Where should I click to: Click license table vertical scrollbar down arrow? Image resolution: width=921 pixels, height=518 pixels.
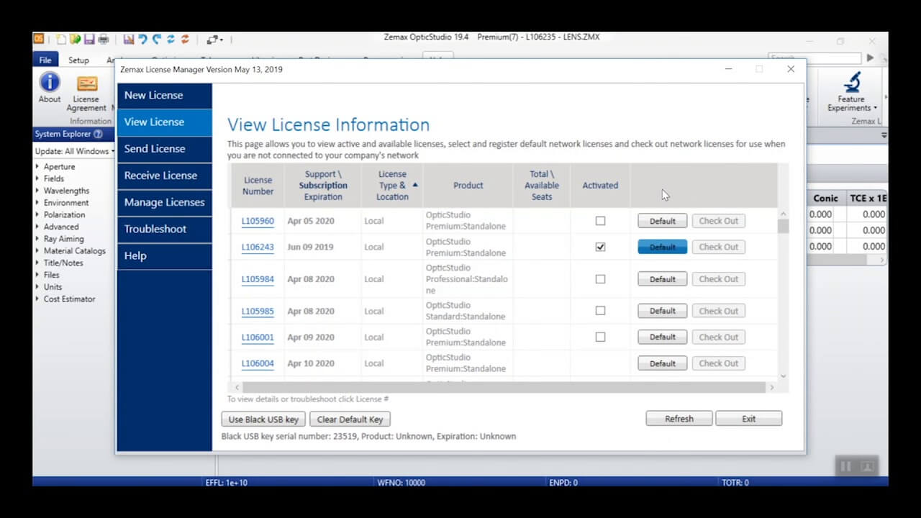pos(783,376)
